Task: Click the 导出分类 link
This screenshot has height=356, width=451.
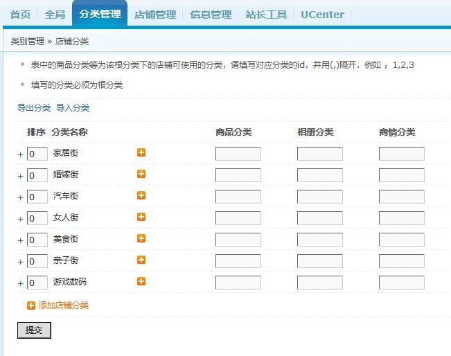Action: point(34,108)
